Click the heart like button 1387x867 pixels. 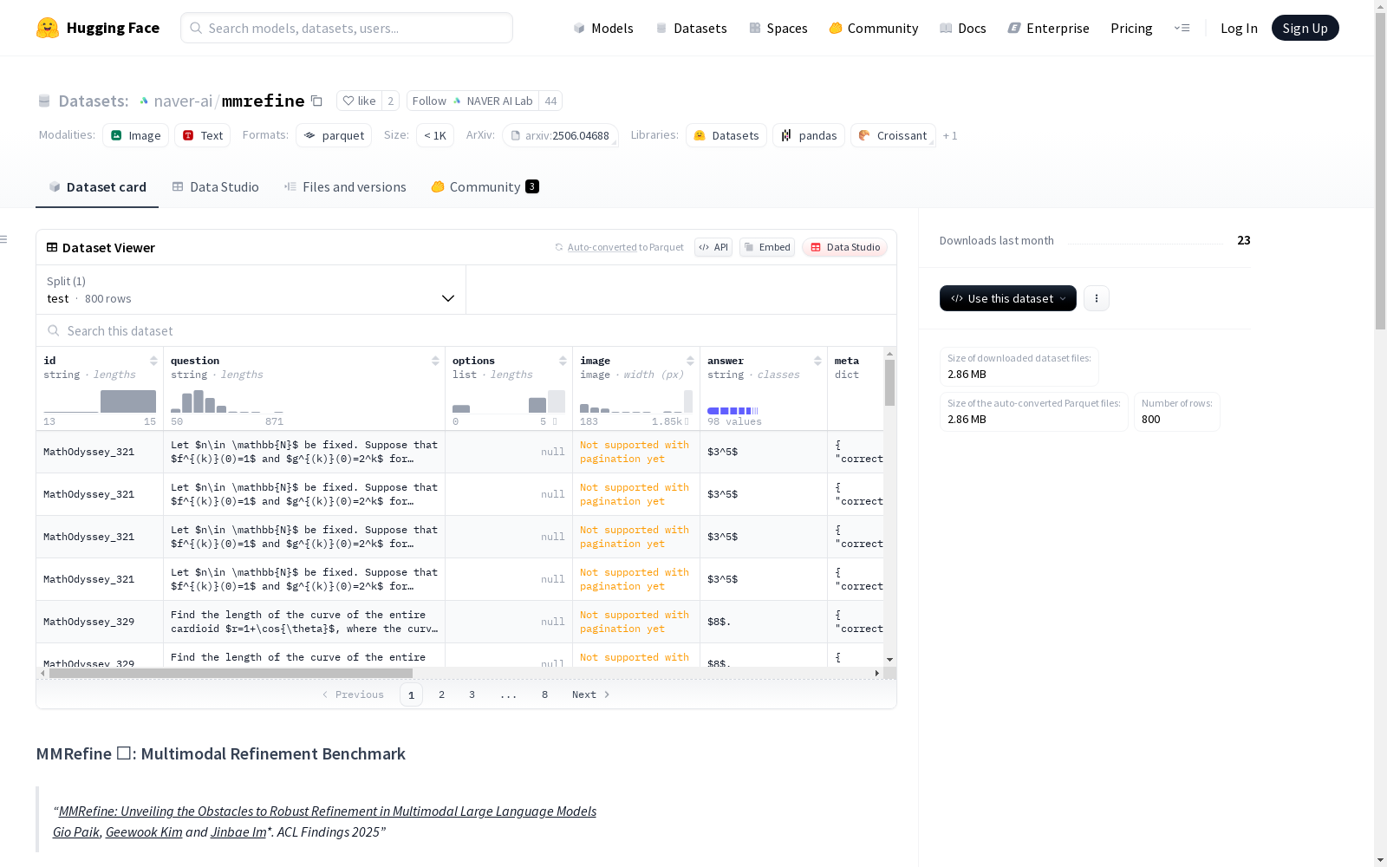click(x=359, y=101)
